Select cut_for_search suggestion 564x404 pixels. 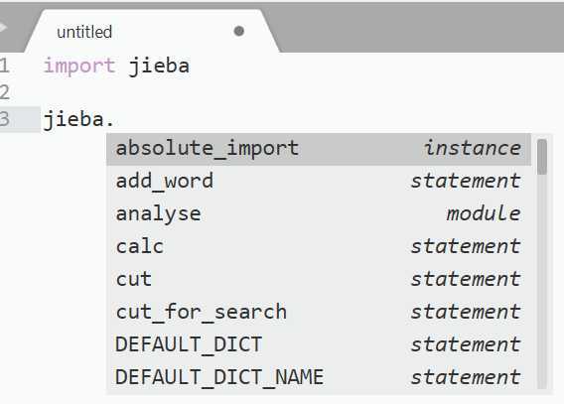(319, 313)
